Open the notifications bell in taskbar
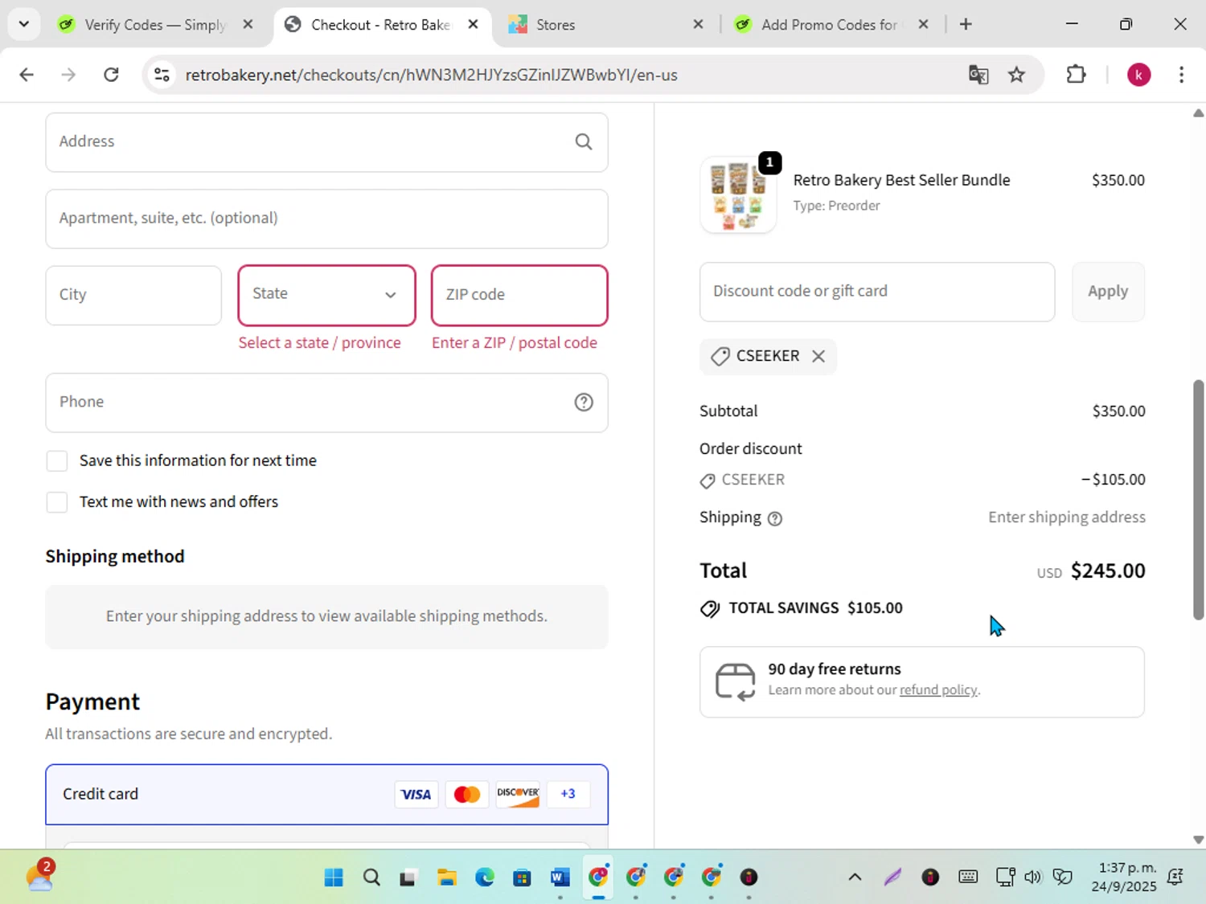The height and width of the screenshot is (904, 1206). pos(1175,877)
